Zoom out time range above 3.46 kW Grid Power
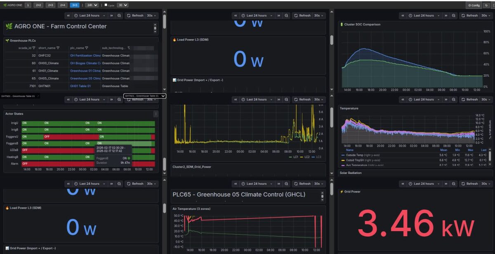The width and height of the screenshot is (495, 254). point(453,184)
